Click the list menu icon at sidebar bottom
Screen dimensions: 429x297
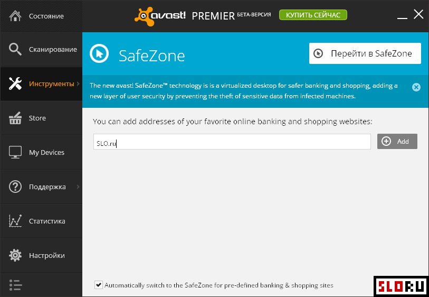(15, 285)
